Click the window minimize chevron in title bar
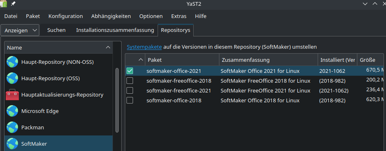 [x=365, y=4]
